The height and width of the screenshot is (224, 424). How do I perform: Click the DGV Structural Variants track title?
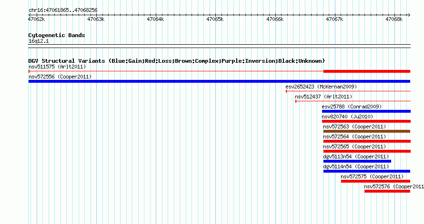coord(177,61)
